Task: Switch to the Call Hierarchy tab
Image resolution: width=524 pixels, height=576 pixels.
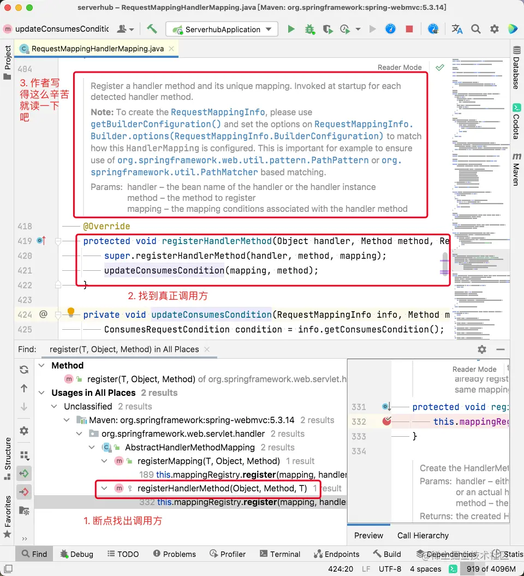Action: [x=423, y=535]
